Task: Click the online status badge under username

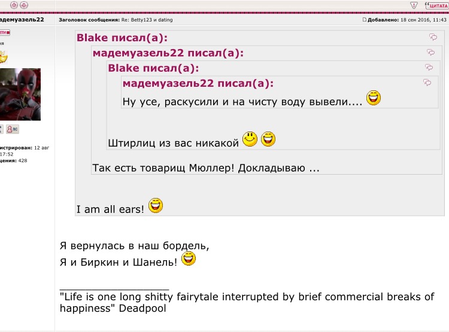Action: point(4,32)
